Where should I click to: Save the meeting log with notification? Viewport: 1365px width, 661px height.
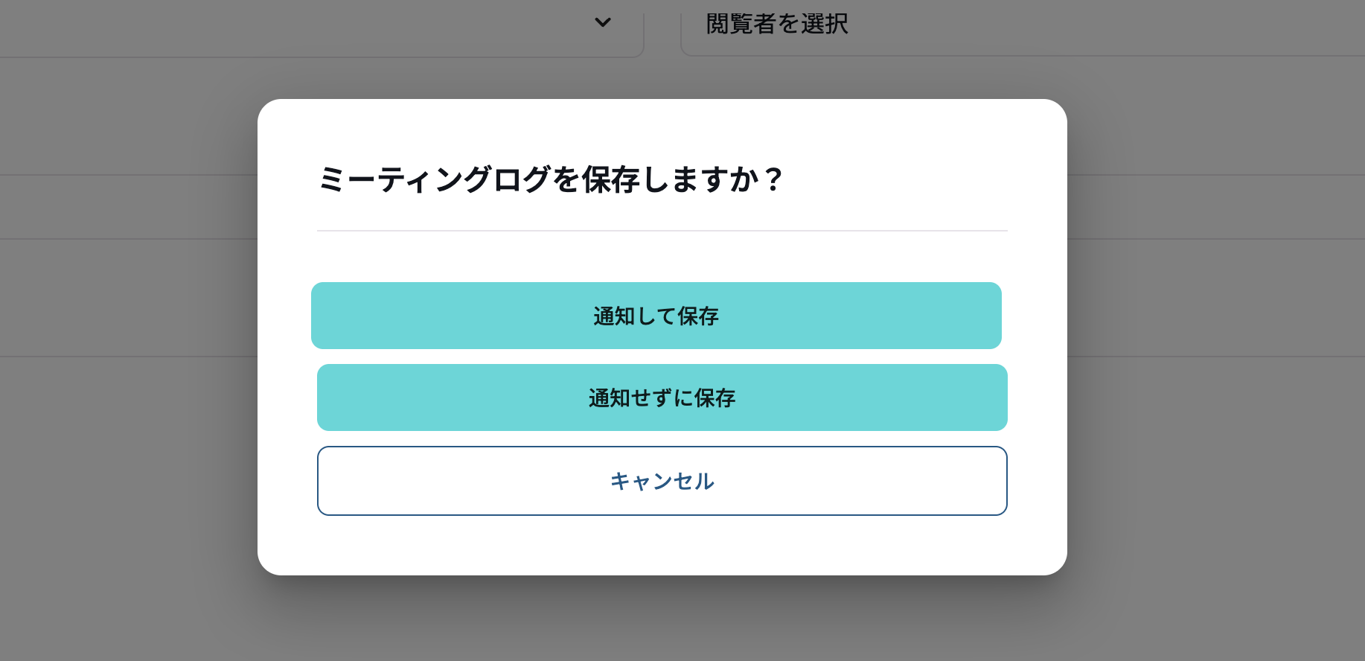pos(656,316)
